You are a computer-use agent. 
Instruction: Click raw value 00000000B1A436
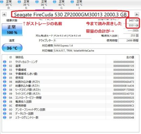(x=124, y=86)
